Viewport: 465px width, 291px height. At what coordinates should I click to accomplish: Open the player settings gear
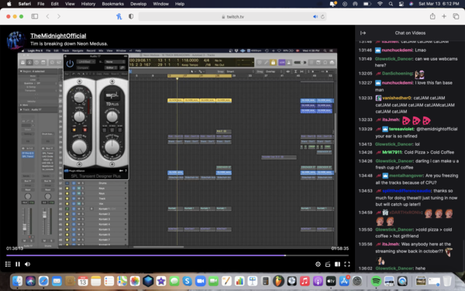point(318,264)
